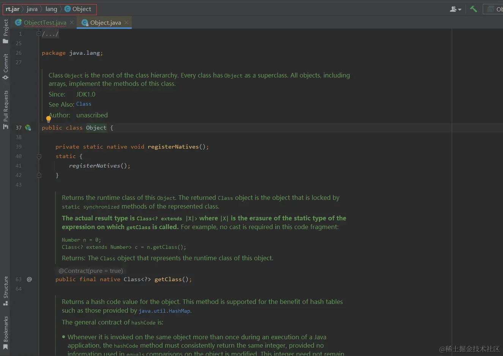Expand the folded header comment on line 1
This screenshot has height=356, width=503.
pos(39,33)
